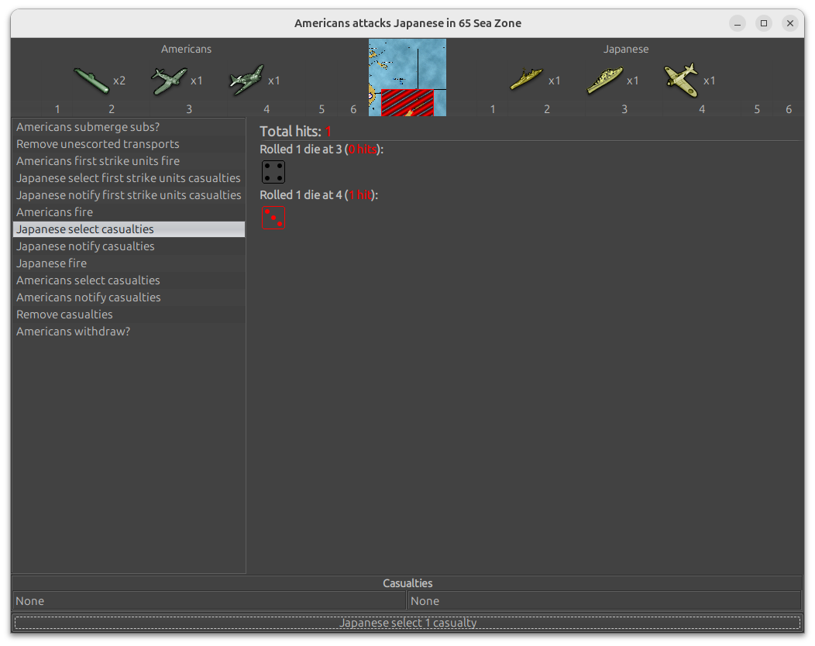Select the Japanese destroyer in column 2
815x646 pixels.
(x=527, y=80)
